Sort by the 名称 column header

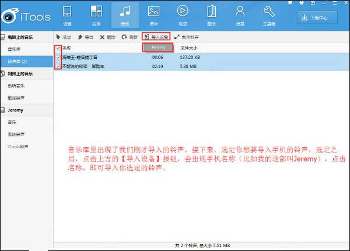click(x=66, y=48)
